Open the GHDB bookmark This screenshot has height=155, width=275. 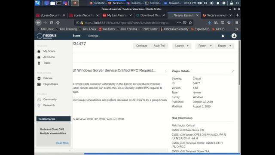coord(218,29)
